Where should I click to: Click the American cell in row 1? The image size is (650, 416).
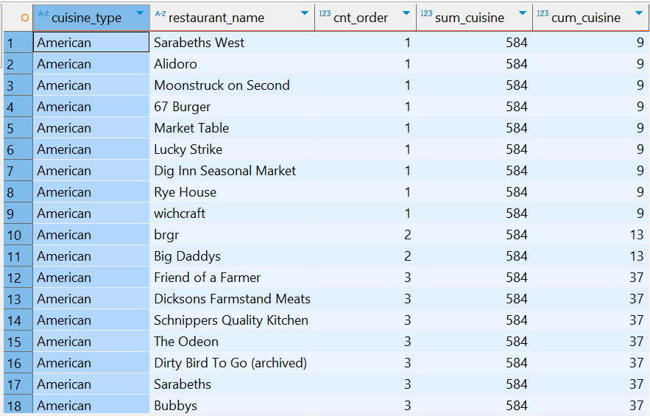click(91, 42)
